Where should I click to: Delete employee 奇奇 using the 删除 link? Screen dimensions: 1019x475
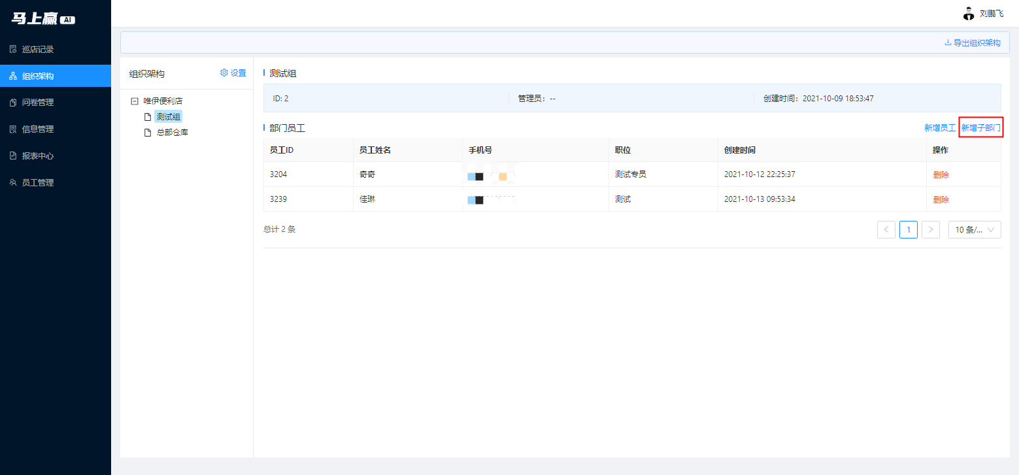coord(941,174)
